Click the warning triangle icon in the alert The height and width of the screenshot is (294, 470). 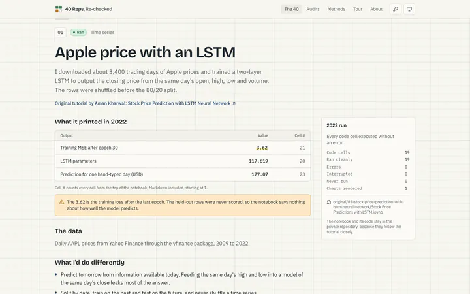point(62,202)
